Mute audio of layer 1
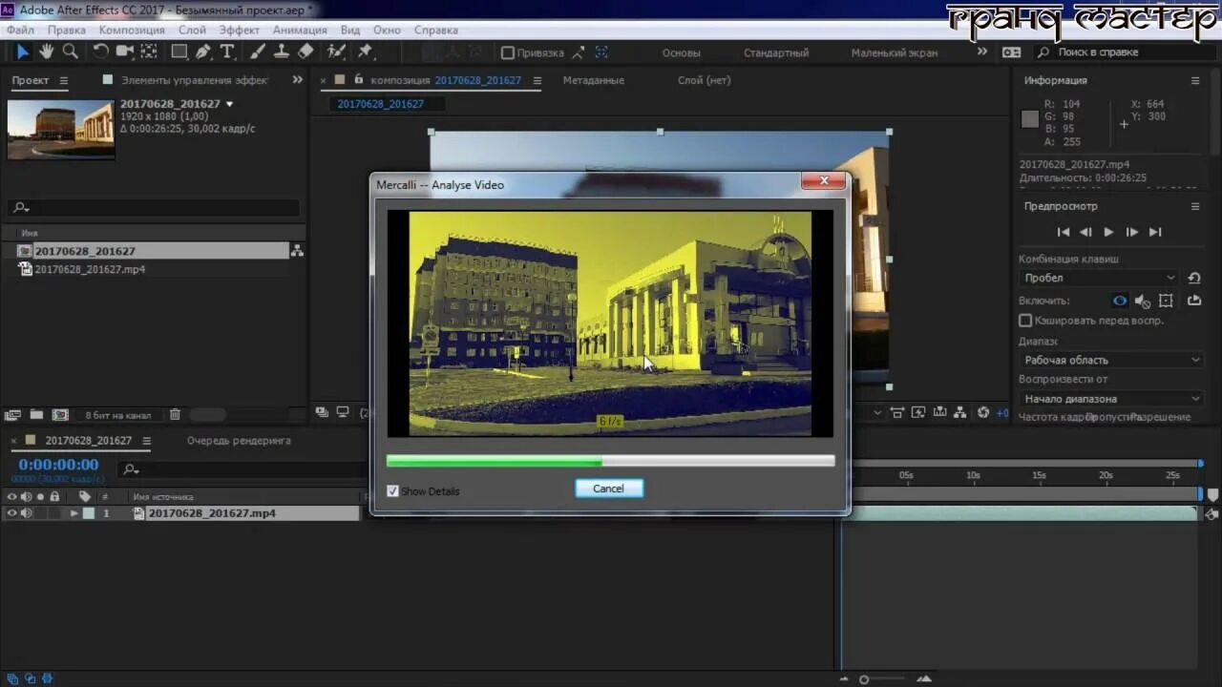The image size is (1222, 687). click(27, 513)
